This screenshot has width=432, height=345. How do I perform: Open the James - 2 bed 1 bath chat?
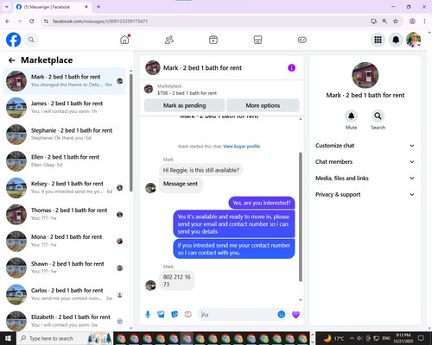tap(65, 108)
